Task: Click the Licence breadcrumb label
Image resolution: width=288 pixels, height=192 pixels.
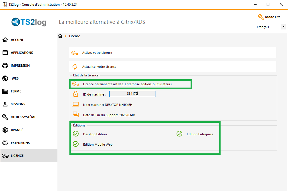Action: point(75,36)
